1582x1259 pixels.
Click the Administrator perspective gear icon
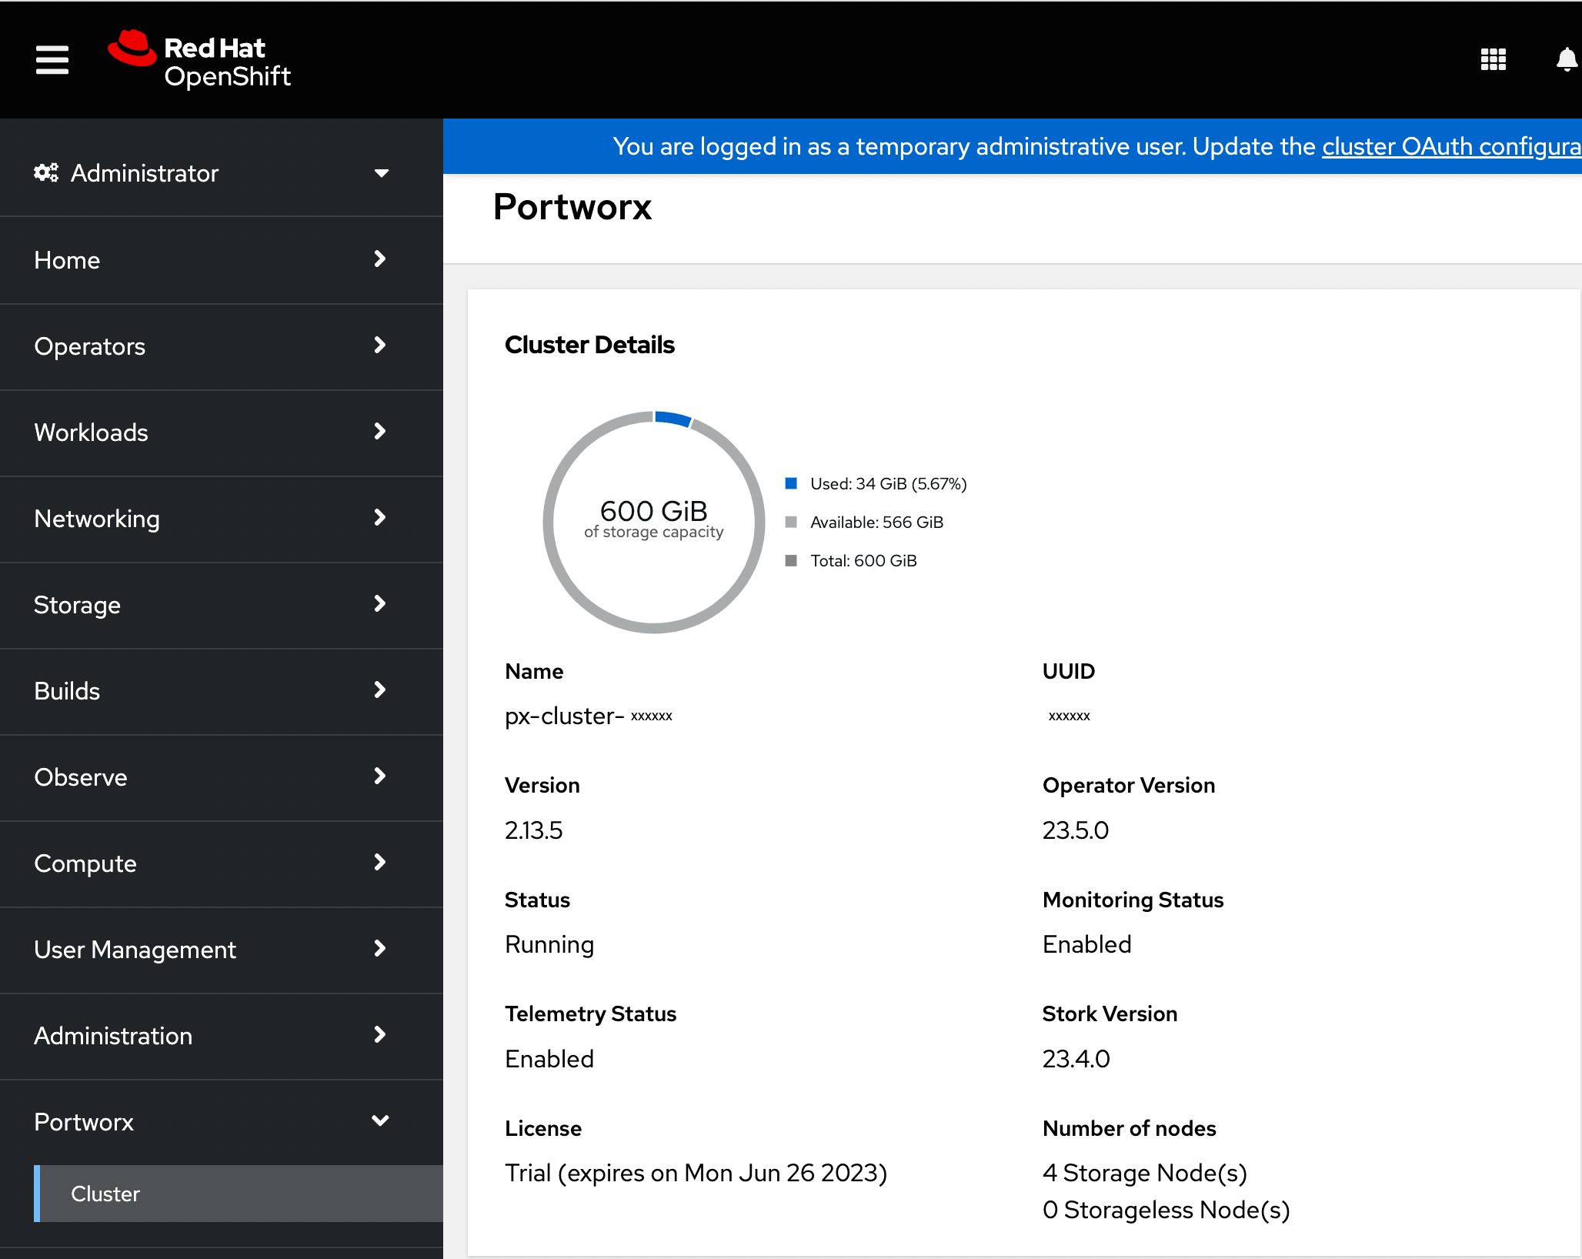[45, 172]
